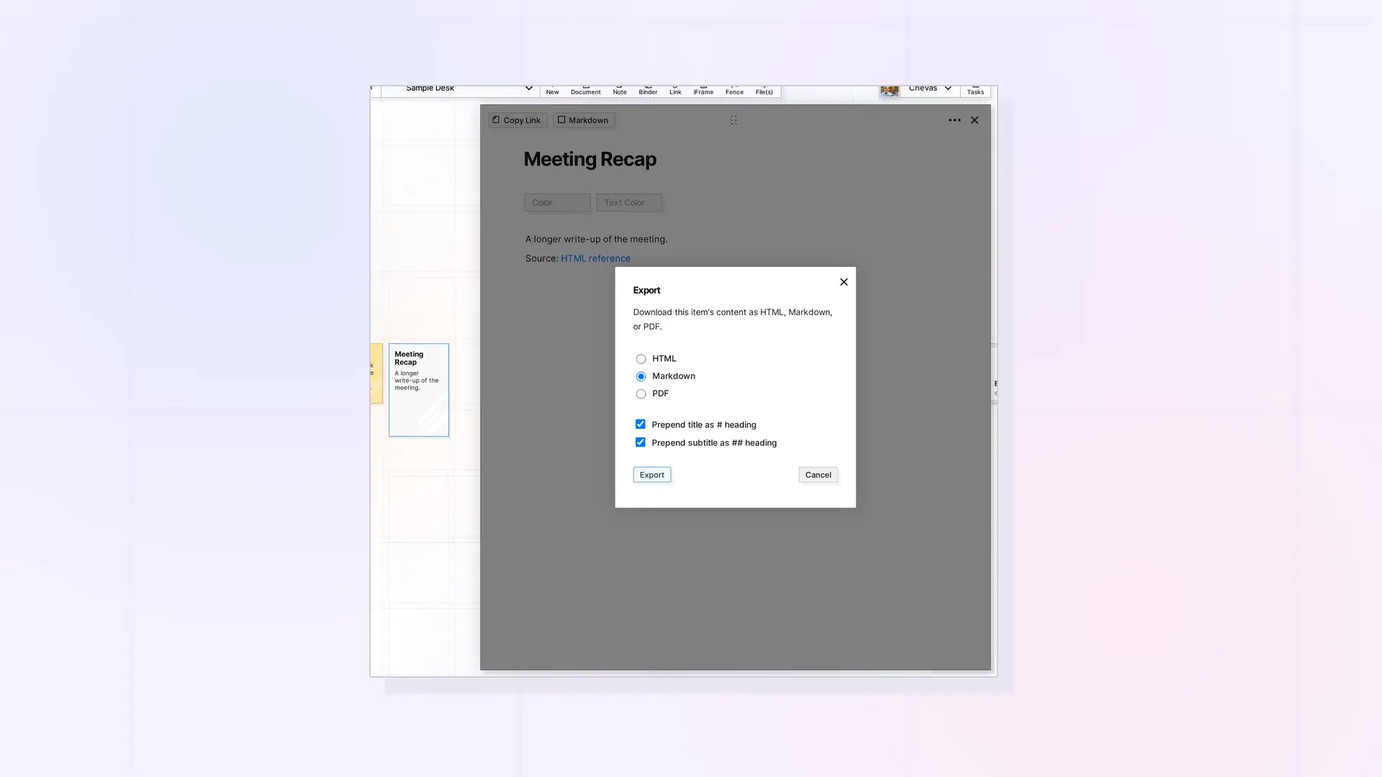Add a Link from toolbar
The image size is (1382, 777).
675,90
